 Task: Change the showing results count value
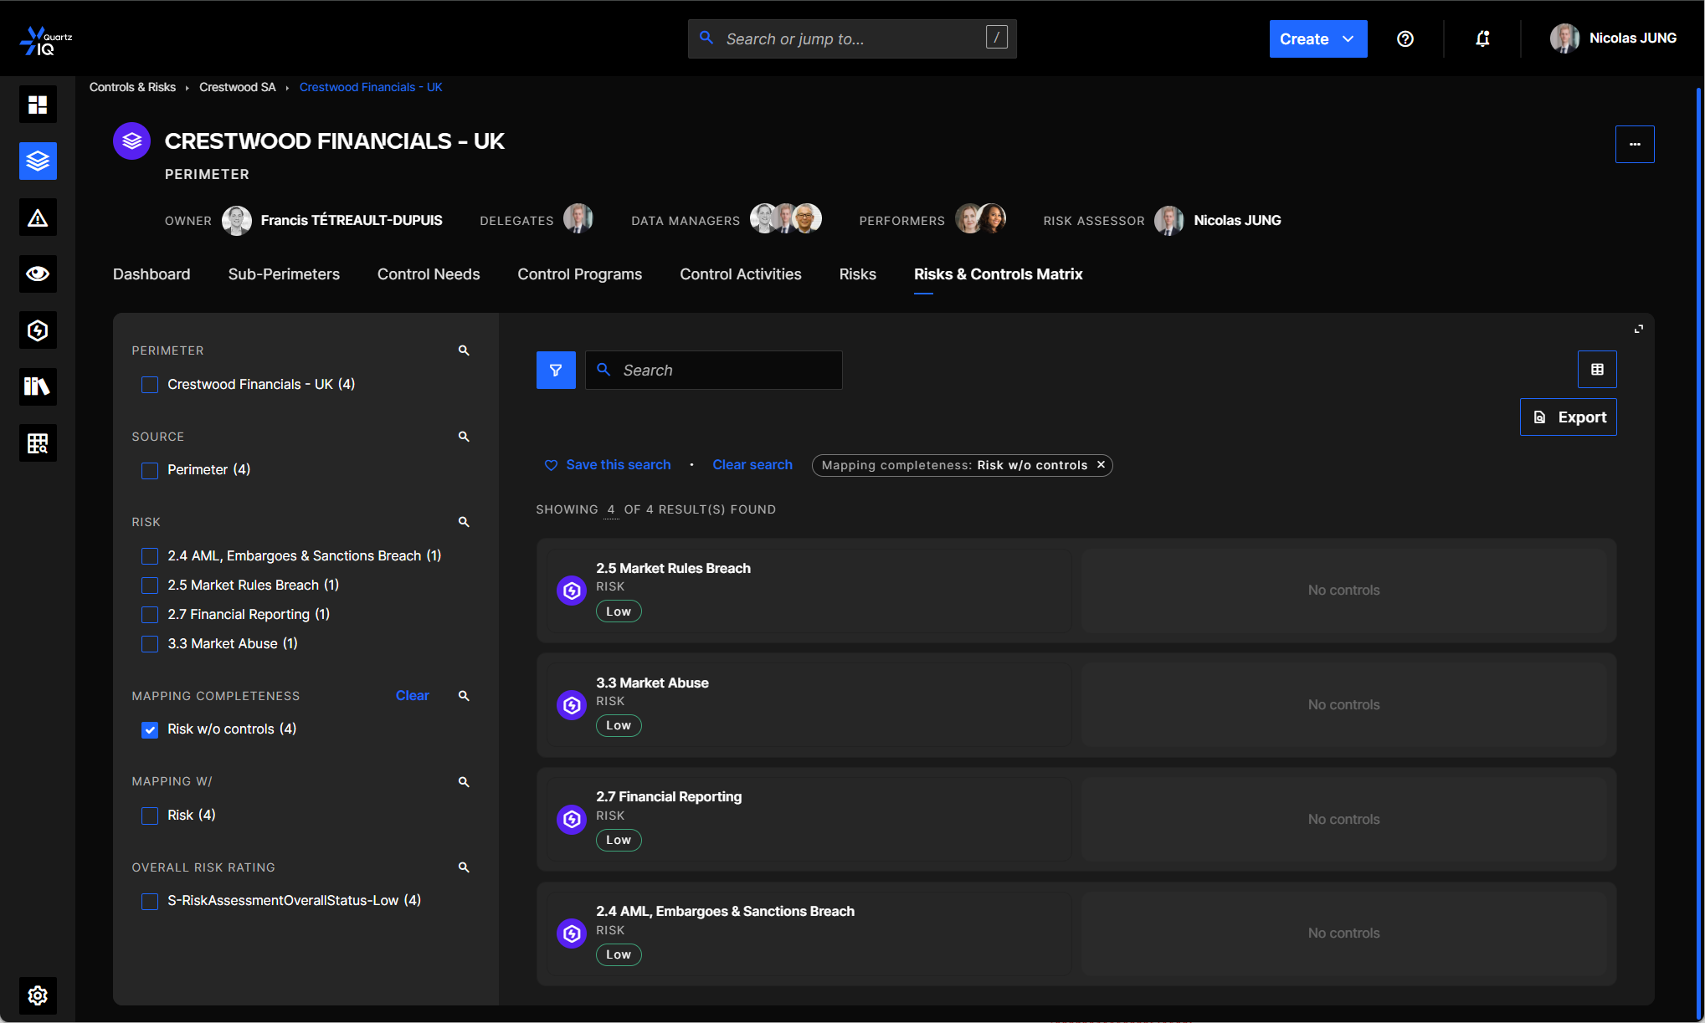point(611,509)
